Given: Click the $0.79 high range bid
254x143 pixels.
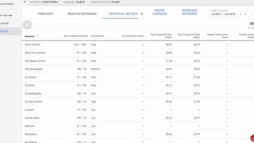Looking at the screenshot, I should point(197,44).
